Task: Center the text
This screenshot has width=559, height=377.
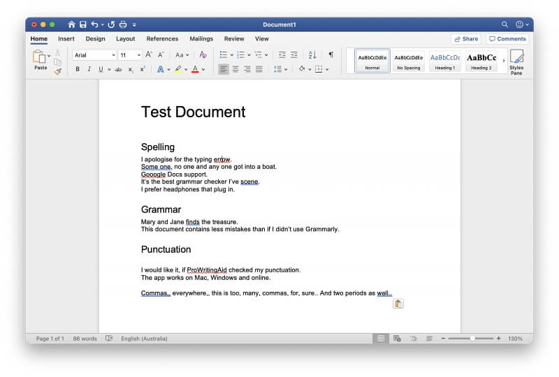Action: [x=235, y=69]
